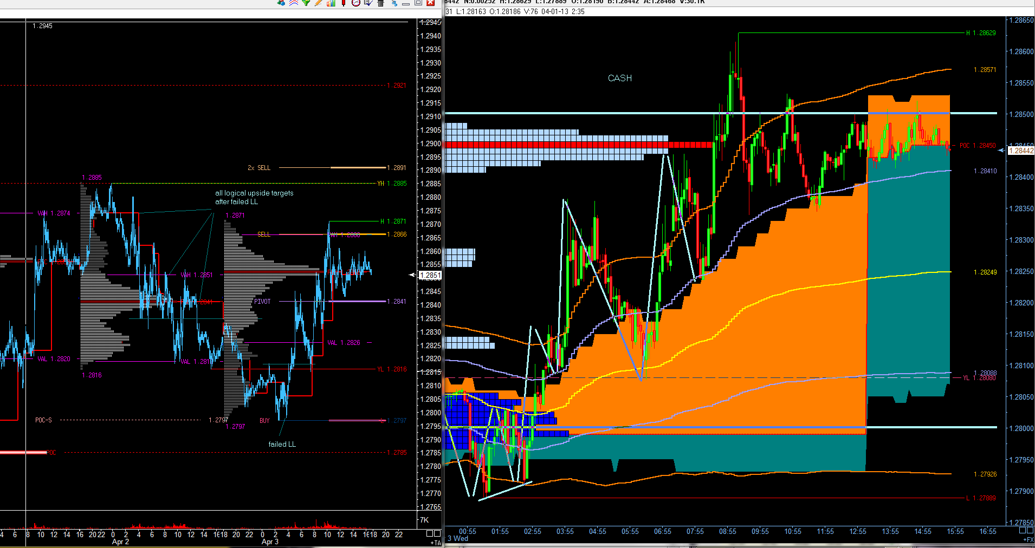This screenshot has height=548, width=1035.
Task: Select the 'L 1.27889' low label
Action: (x=981, y=498)
